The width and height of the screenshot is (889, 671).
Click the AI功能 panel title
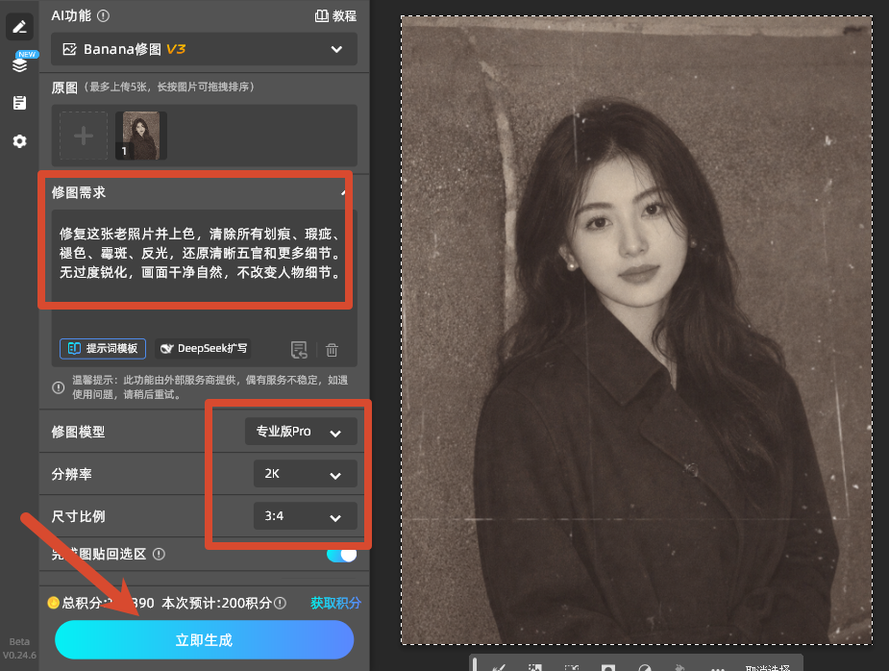point(71,16)
